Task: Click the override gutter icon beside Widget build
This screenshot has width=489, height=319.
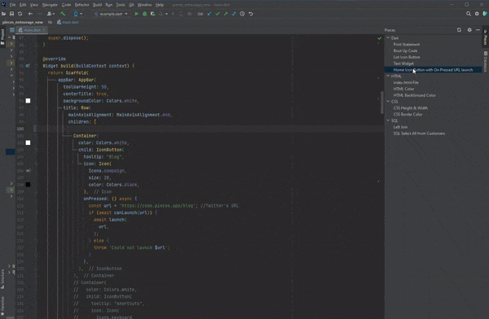Action: (x=28, y=66)
